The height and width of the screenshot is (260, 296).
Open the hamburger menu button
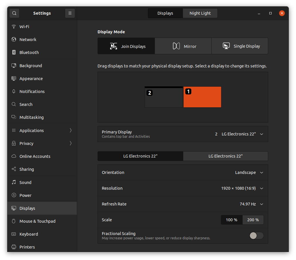tap(70, 13)
